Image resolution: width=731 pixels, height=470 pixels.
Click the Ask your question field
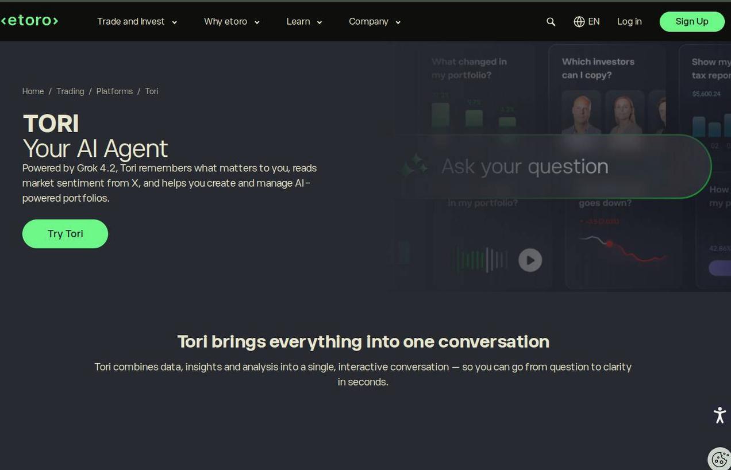[554, 167]
